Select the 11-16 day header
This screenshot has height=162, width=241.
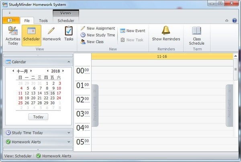tap(162, 56)
